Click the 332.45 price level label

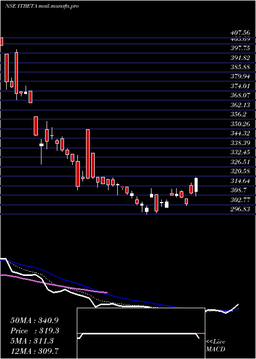pos(240,152)
